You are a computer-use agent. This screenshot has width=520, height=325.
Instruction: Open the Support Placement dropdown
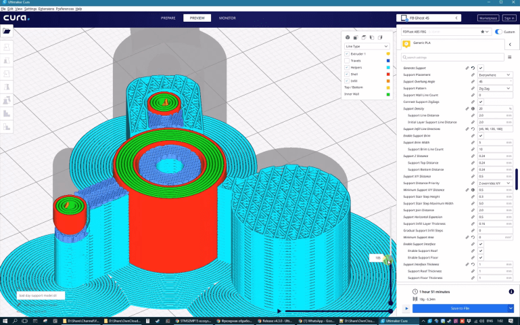tap(495, 75)
